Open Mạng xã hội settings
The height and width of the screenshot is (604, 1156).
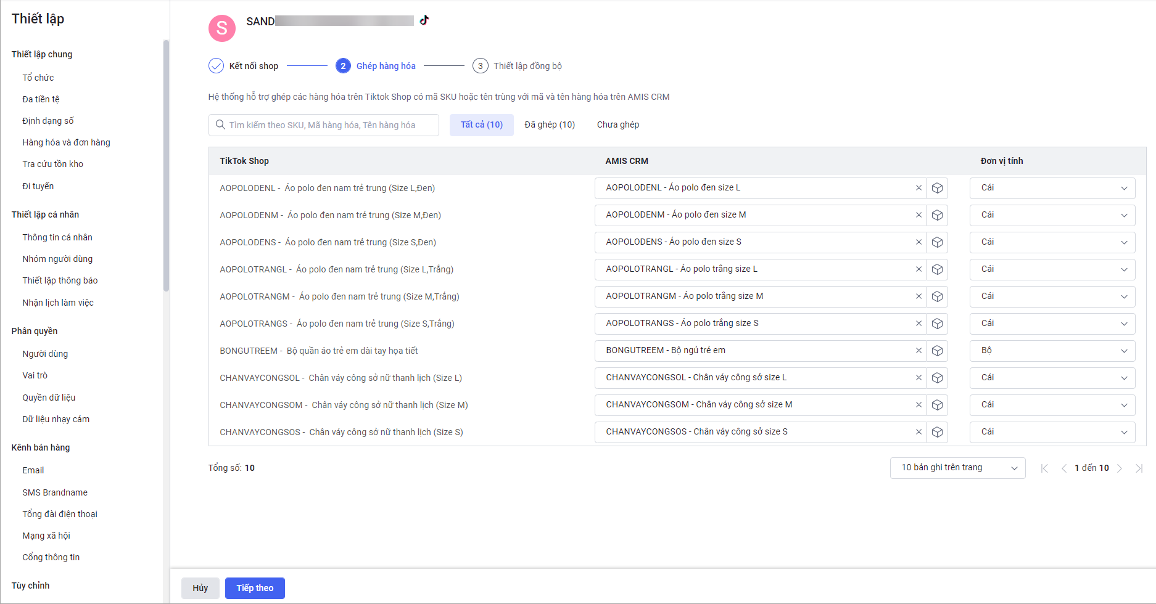pyautogui.click(x=46, y=536)
